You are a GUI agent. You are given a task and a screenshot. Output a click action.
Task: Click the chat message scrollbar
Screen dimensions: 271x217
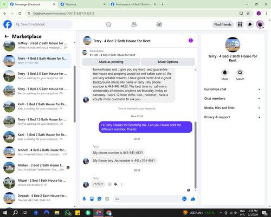click(195, 155)
